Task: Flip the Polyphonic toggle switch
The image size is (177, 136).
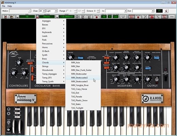Action: coord(157,79)
